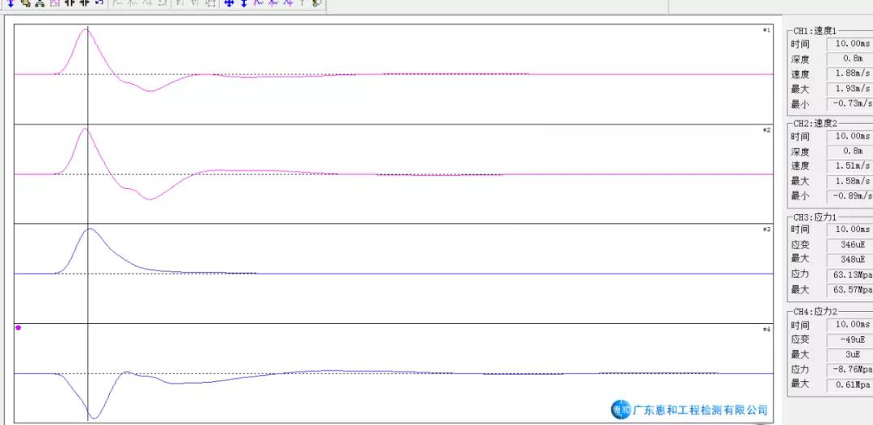Viewport: 873px width, 425px height.
Task: Click the CH3:应力1 group title
Action: [x=815, y=217]
